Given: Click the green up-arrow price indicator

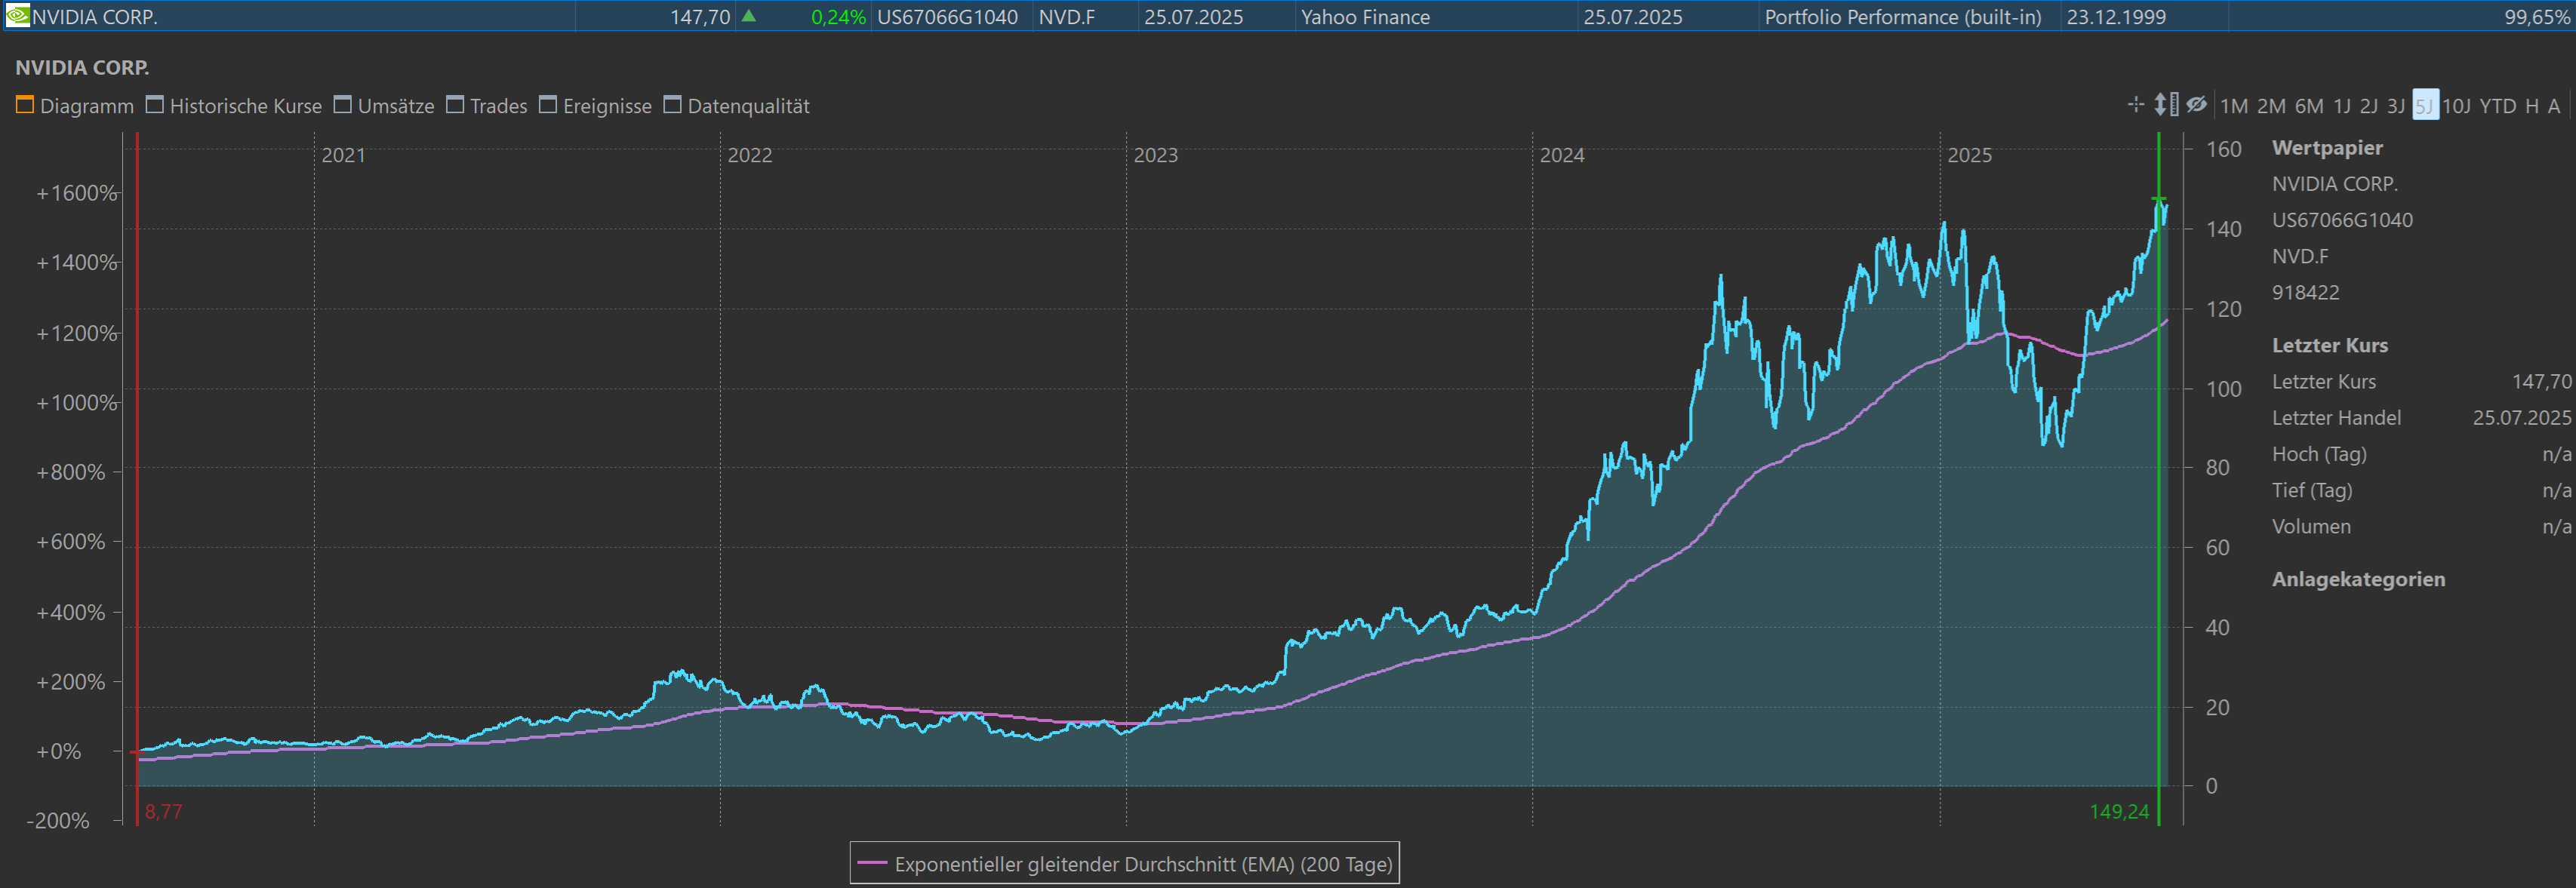Looking at the screenshot, I should (x=748, y=16).
